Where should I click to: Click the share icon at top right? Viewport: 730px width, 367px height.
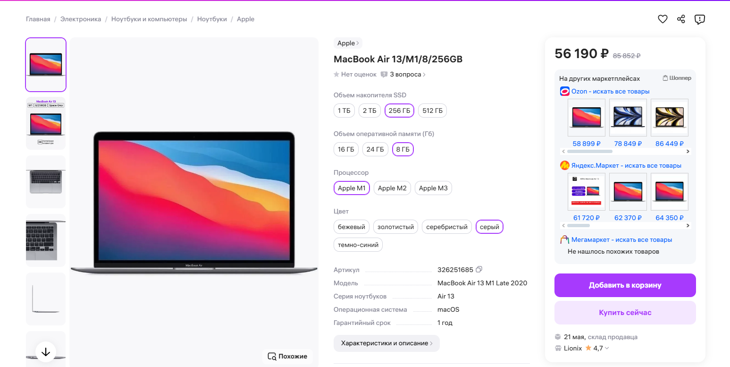click(681, 19)
